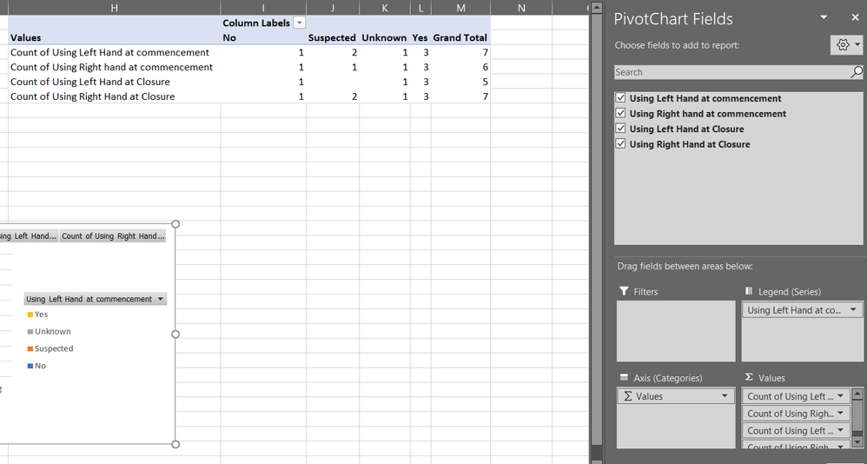Click the 'Suspected' column header cell
Image resolution: width=867 pixels, height=464 pixels.
click(333, 37)
